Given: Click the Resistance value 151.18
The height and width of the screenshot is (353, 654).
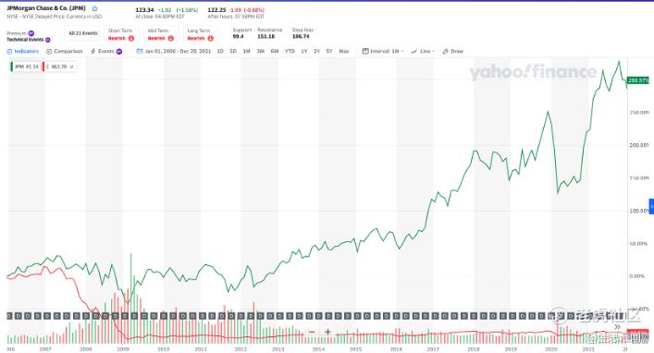Looking at the screenshot, I should point(266,37).
